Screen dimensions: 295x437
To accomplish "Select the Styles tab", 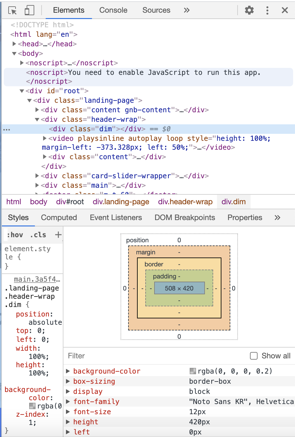I will 18,218.
